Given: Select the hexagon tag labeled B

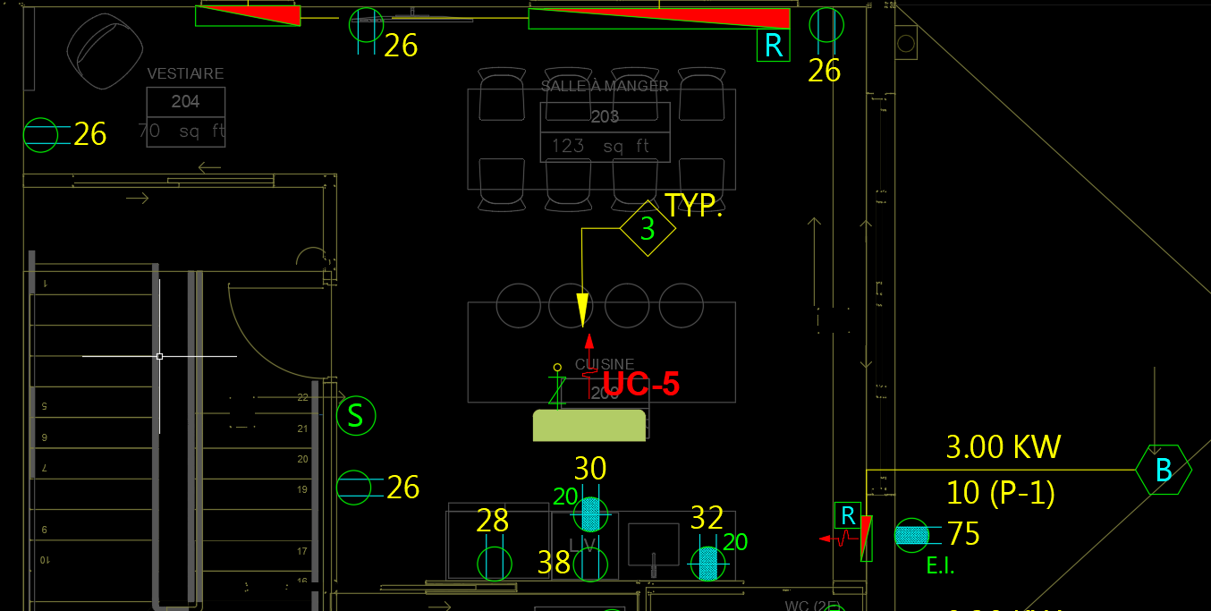Looking at the screenshot, I should click(1163, 470).
